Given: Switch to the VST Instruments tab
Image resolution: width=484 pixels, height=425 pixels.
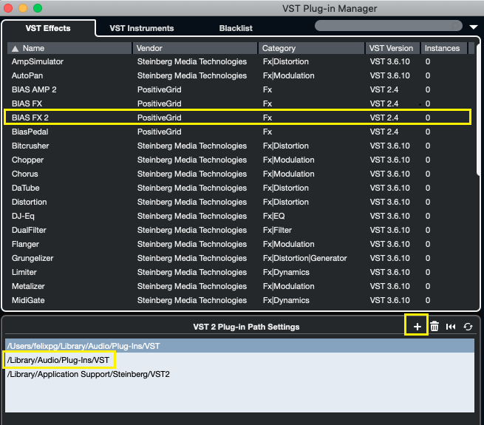Looking at the screenshot, I should tap(141, 28).
